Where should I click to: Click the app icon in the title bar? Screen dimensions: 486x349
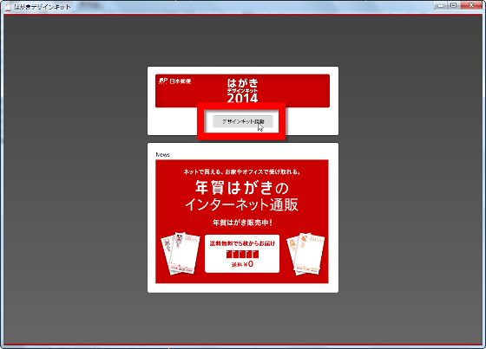tap(8, 7)
